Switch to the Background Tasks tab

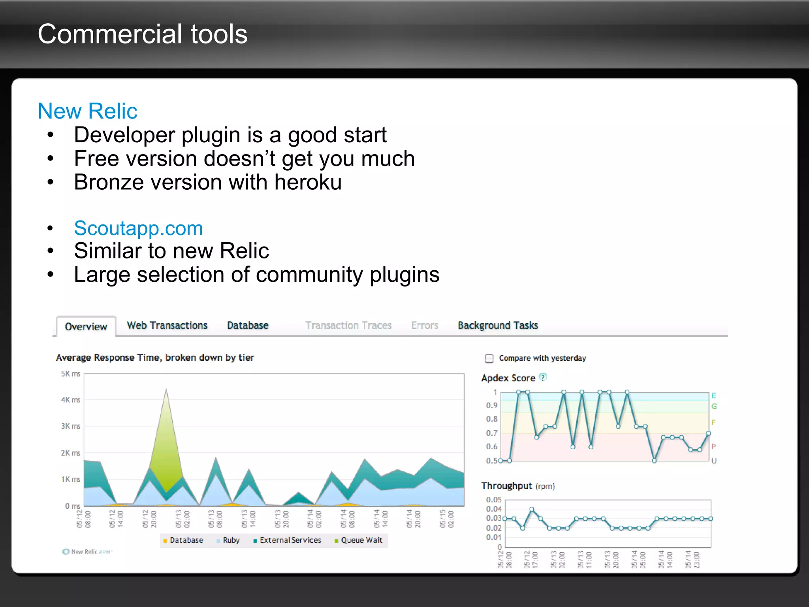[498, 325]
